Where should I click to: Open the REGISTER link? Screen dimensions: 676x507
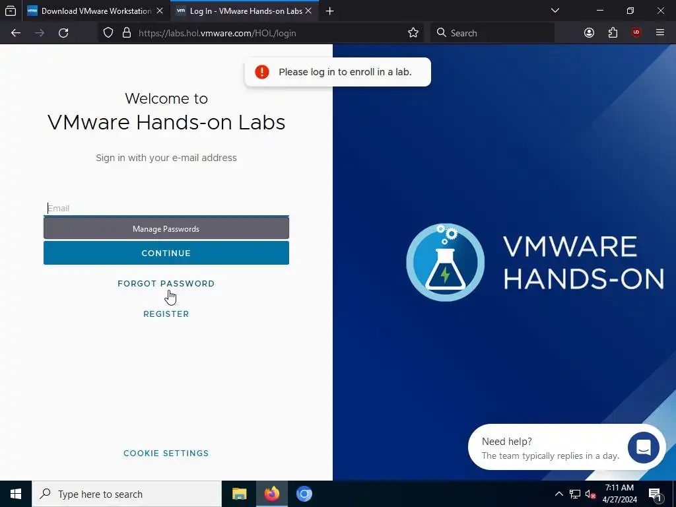[x=166, y=314]
